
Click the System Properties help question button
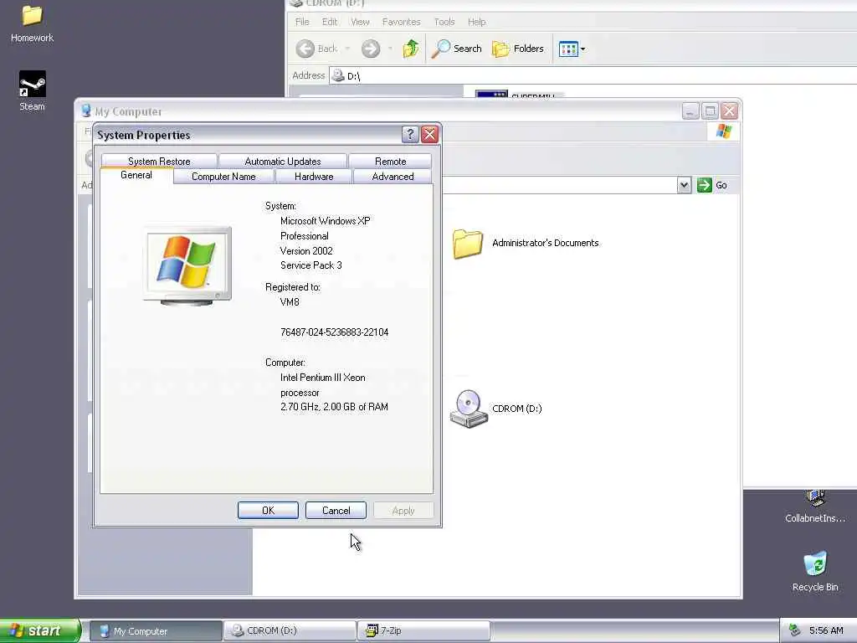pyautogui.click(x=410, y=134)
